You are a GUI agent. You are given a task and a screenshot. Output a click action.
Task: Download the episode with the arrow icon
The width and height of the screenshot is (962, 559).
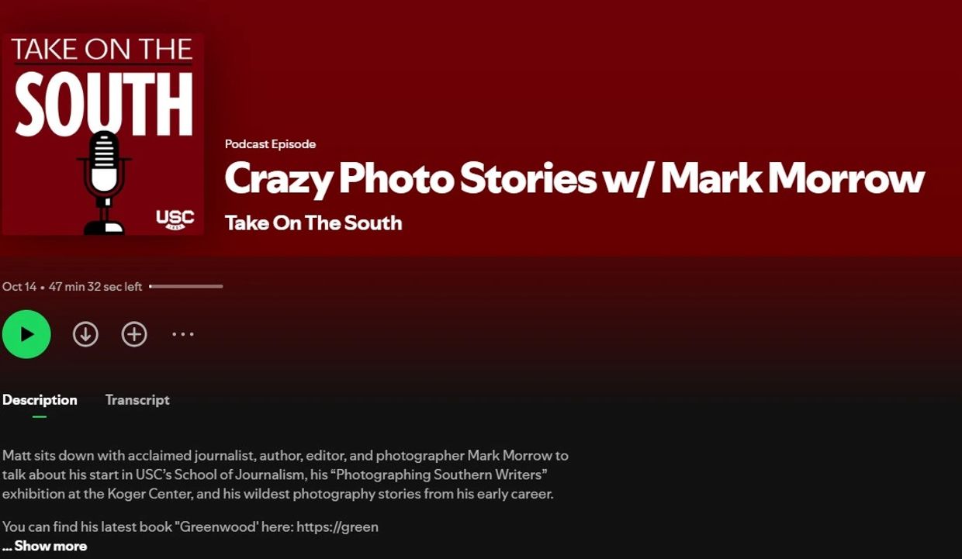[85, 334]
